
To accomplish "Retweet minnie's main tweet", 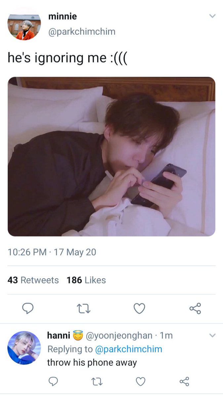I will click(83, 308).
